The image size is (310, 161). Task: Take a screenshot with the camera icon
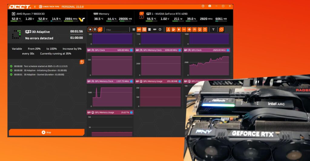210,6
